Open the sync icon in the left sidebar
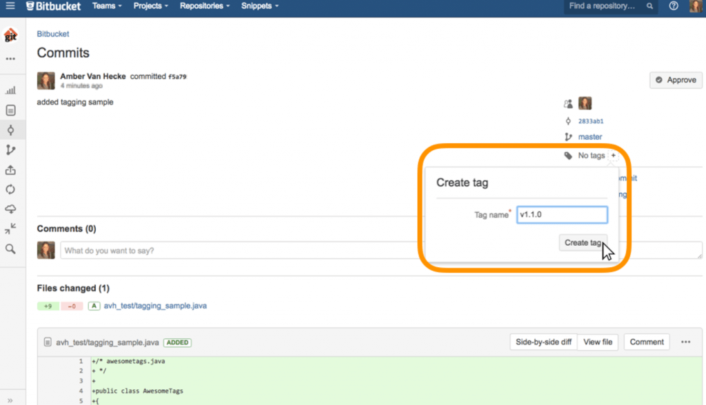 tap(10, 189)
